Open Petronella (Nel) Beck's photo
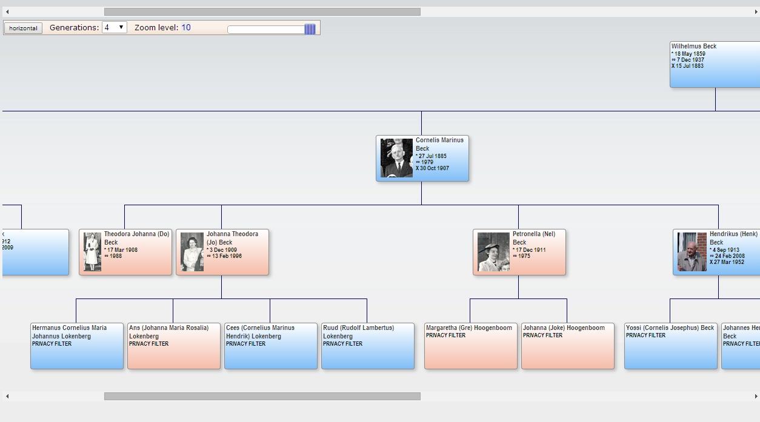The image size is (760, 422). [493, 252]
